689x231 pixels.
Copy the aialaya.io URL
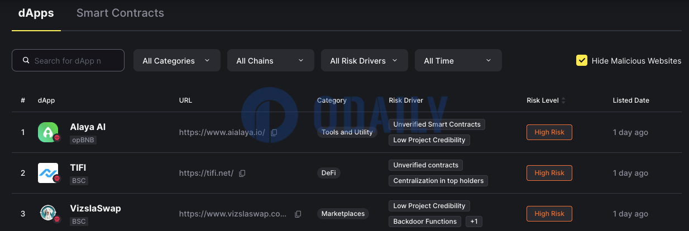tap(274, 133)
